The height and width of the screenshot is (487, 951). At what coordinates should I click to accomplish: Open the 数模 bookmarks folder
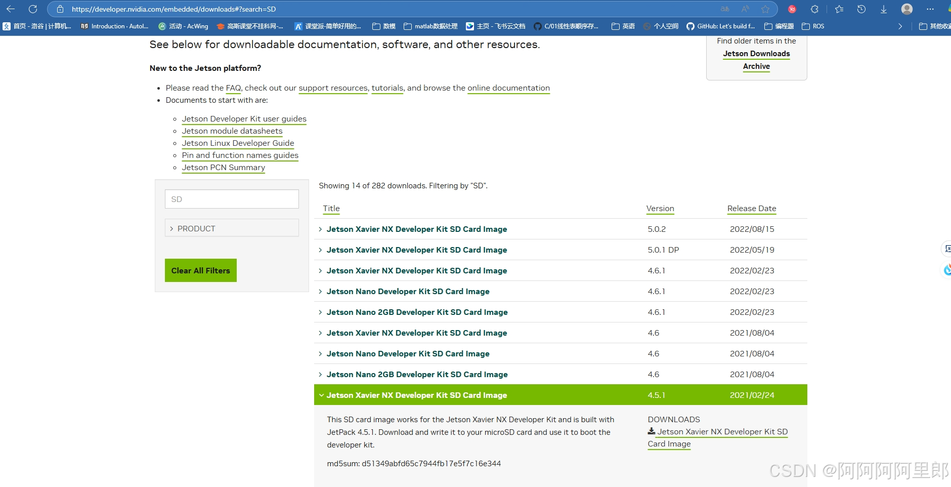pyautogui.click(x=384, y=26)
